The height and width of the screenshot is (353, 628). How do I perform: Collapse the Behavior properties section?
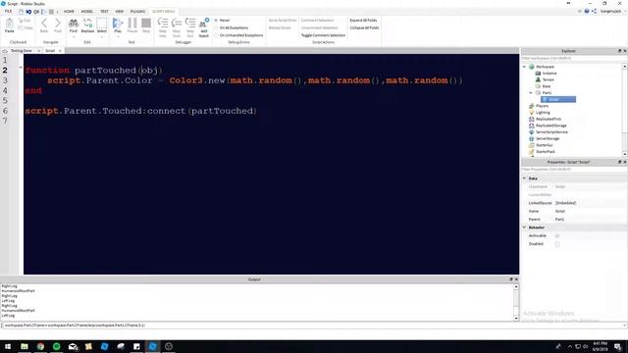[x=525, y=227]
